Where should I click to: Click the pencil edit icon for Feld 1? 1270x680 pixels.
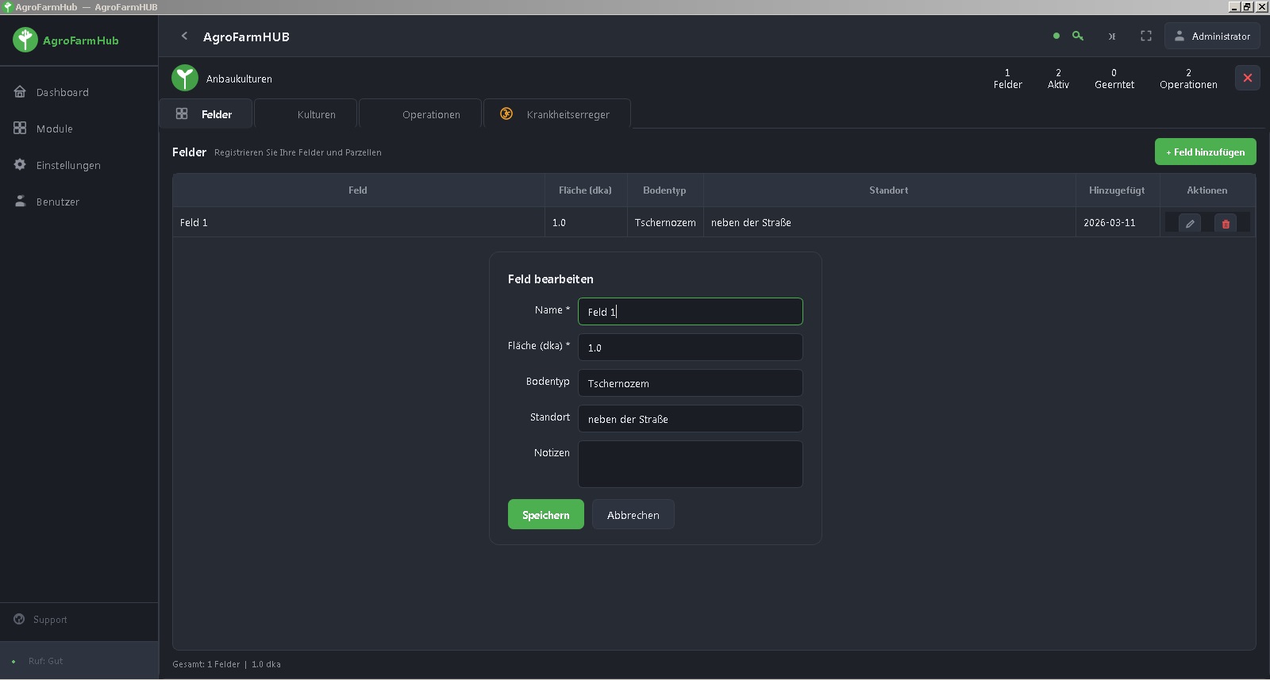pyautogui.click(x=1189, y=224)
